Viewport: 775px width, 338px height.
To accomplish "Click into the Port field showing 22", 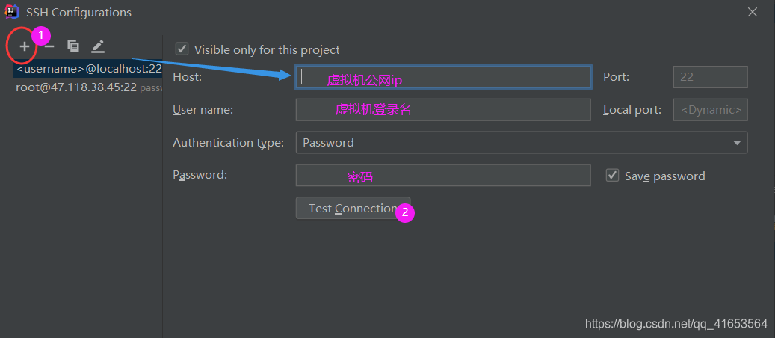I will coord(710,77).
